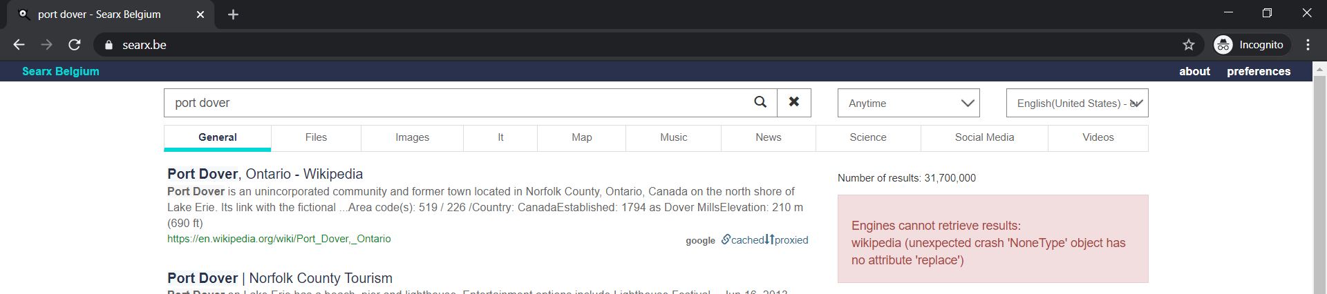The height and width of the screenshot is (294, 1327).
Task: Switch to the News tab
Action: (x=769, y=137)
